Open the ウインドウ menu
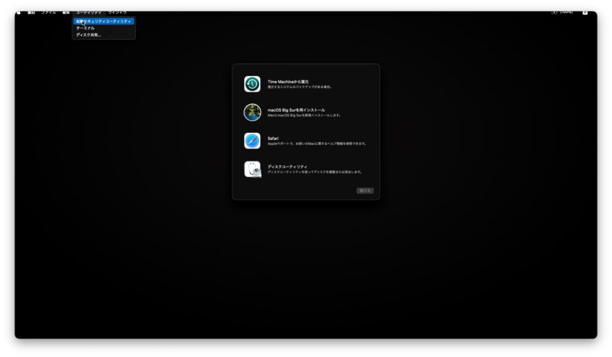This screenshot has width=612, height=357. pos(117,12)
